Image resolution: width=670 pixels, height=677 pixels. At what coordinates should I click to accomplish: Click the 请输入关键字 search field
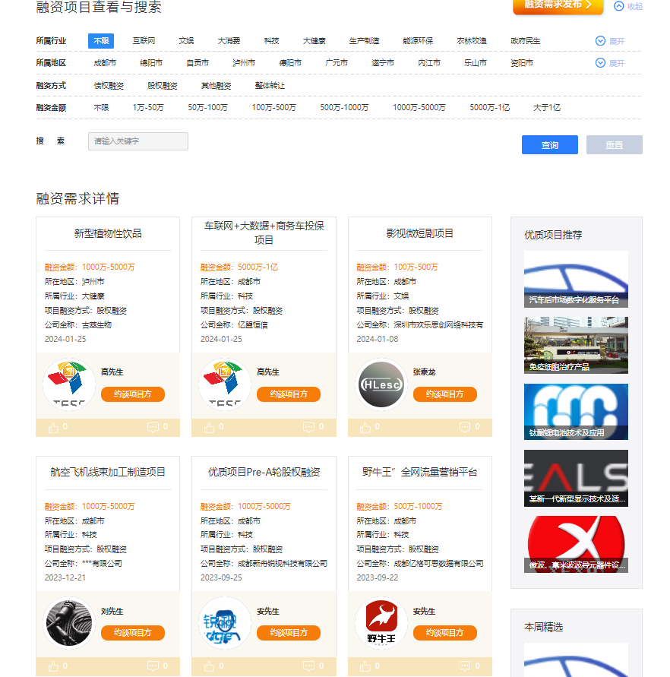pos(138,141)
